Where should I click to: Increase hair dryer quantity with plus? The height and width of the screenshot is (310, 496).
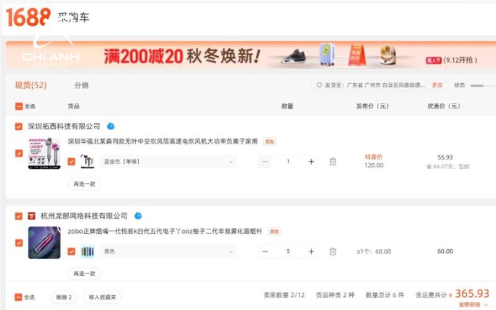(311, 162)
